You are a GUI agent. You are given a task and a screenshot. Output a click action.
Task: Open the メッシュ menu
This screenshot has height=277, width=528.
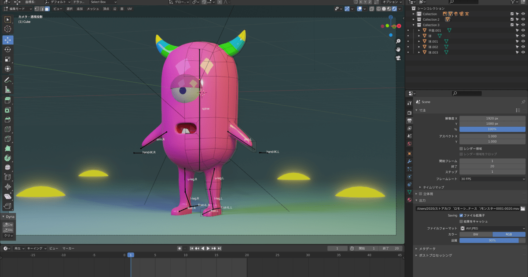93,9
